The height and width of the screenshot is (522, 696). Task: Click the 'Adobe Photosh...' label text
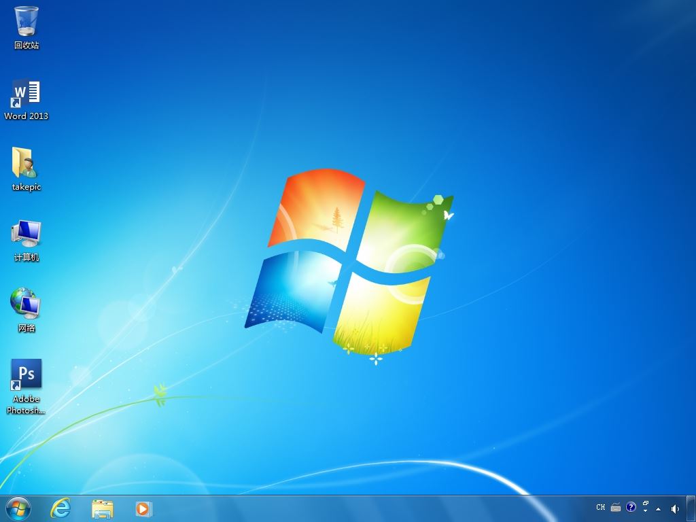click(26, 404)
